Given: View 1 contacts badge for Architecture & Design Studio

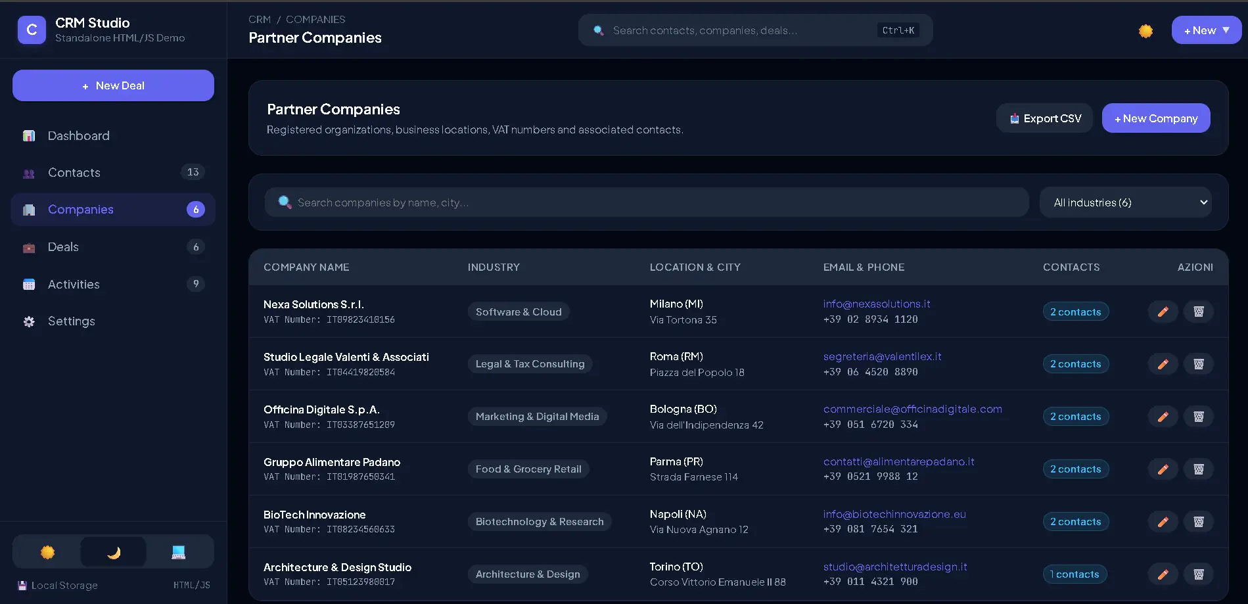Looking at the screenshot, I should pos(1075,574).
